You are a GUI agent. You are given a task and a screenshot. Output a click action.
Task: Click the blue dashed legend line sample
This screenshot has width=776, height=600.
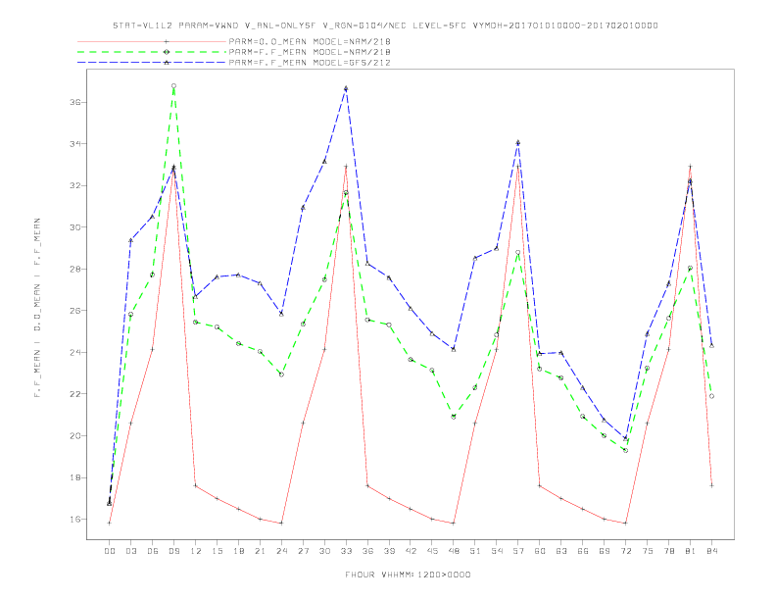152,63
